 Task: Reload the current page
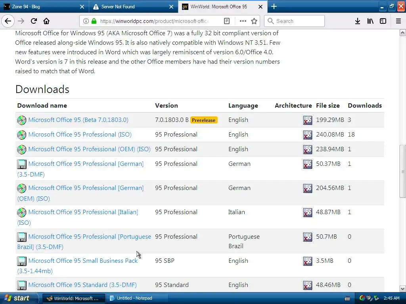point(34,21)
